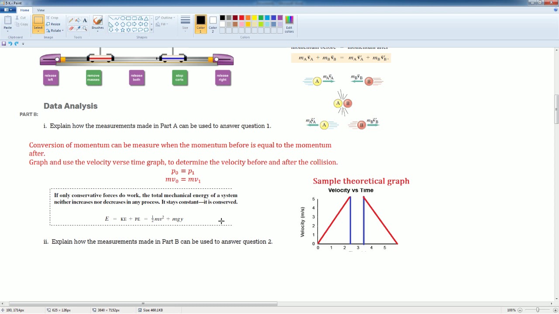Activate Color 2 background selector
559x314 pixels.
click(x=213, y=24)
